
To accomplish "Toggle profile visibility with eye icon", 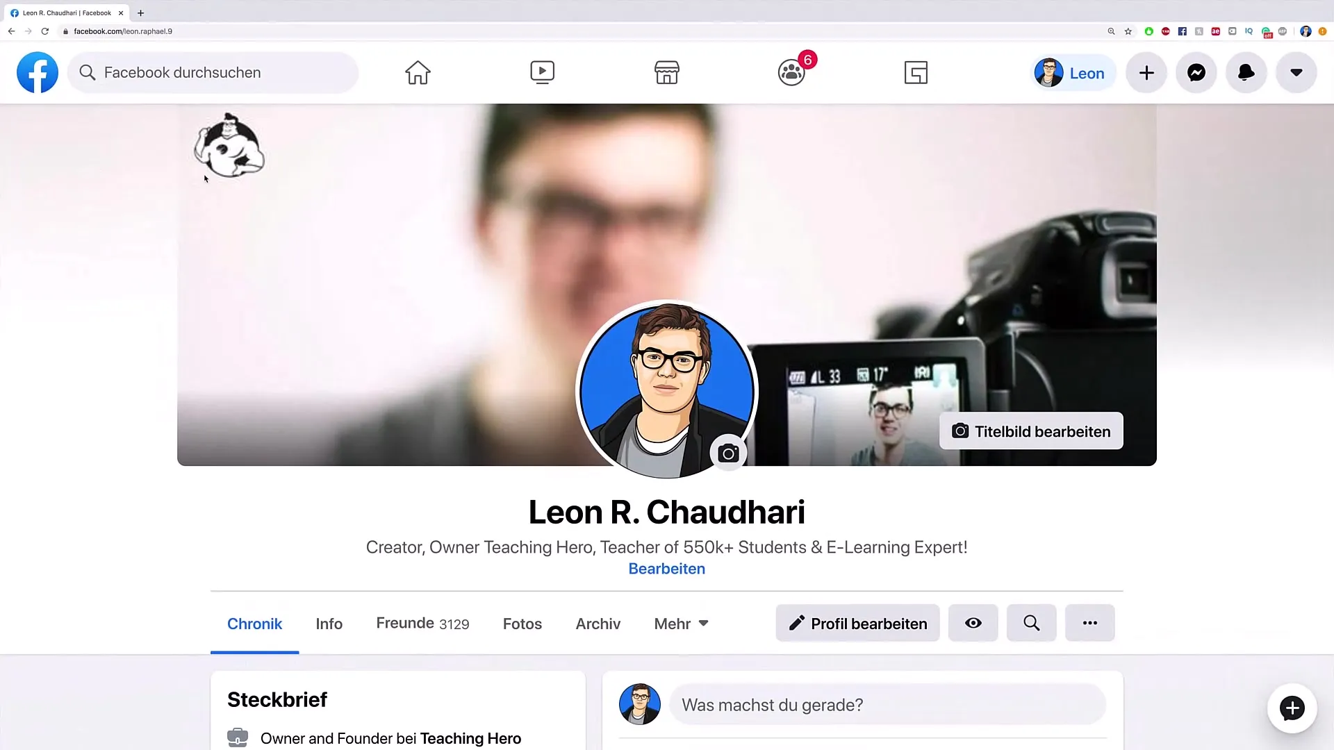I will (973, 623).
